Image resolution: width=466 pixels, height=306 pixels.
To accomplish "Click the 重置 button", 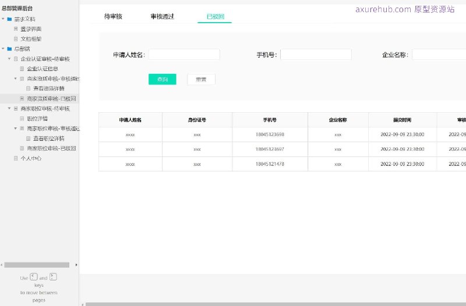I will coord(201,79).
